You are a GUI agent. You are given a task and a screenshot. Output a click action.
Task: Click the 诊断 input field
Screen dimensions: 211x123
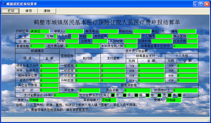(43, 41)
